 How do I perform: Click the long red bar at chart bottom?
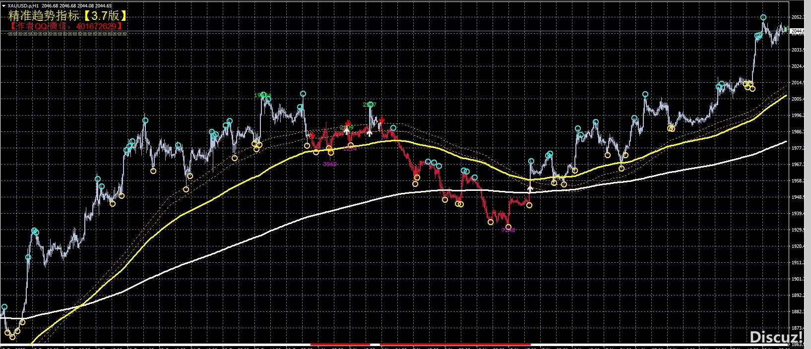pyautogui.click(x=455, y=344)
